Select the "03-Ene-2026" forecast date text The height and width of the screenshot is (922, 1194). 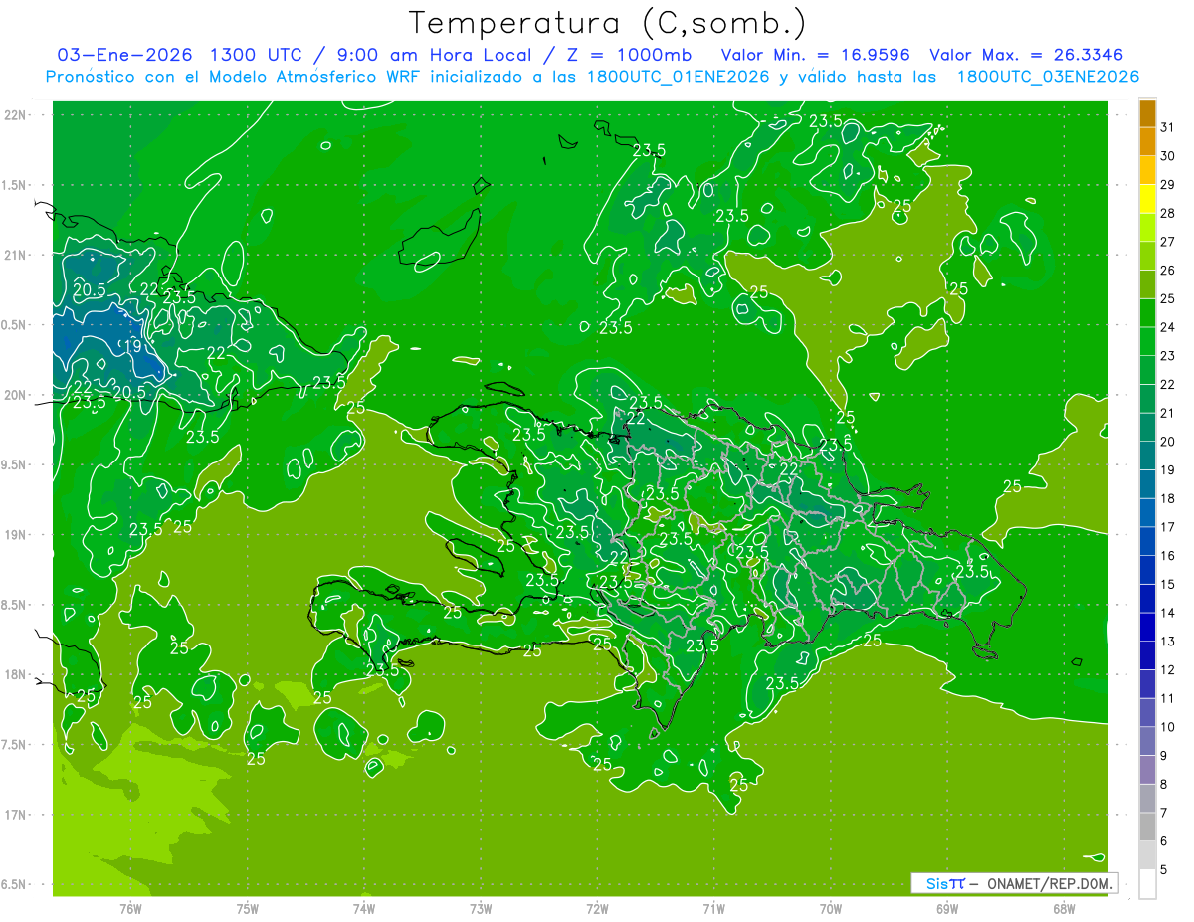coord(124,54)
